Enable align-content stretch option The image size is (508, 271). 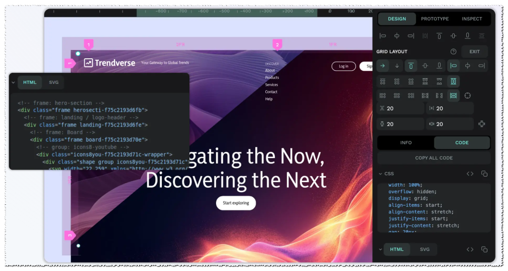coord(453,81)
